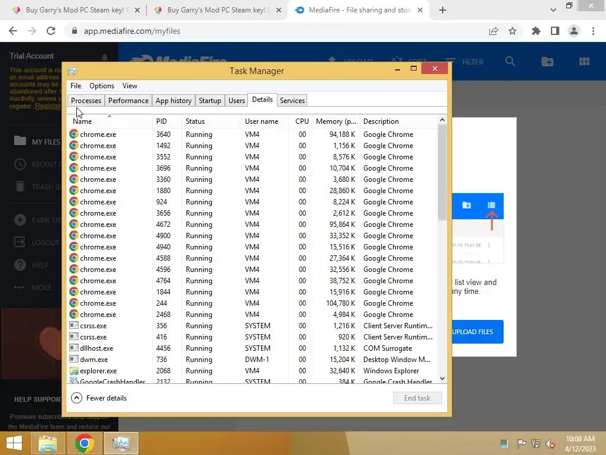The width and height of the screenshot is (606, 455).
Task: Click the End task button
Action: point(417,398)
